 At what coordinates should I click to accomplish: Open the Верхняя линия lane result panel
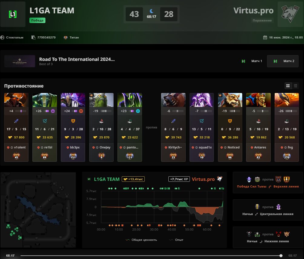pyautogui.click(x=268, y=182)
